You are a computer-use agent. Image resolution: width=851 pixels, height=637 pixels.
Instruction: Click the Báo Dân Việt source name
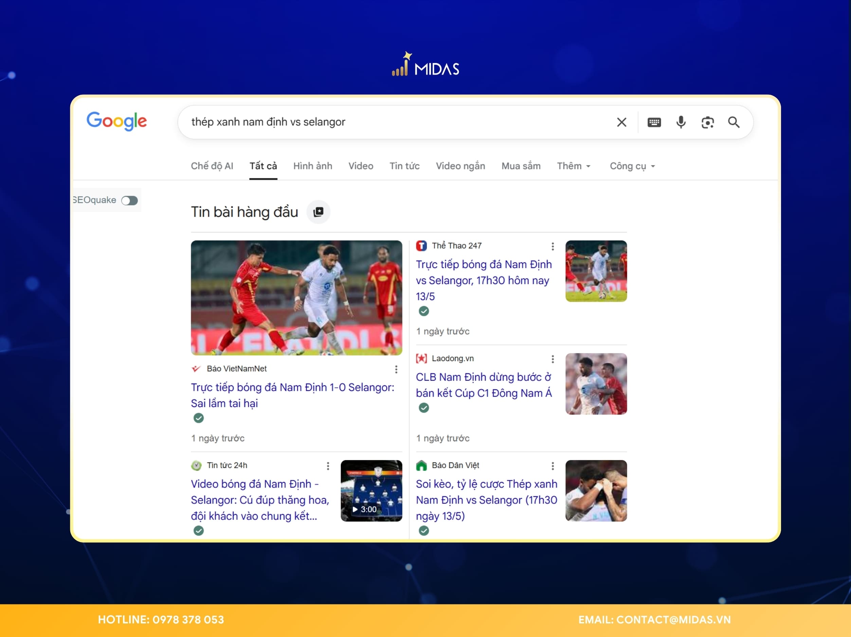(455, 465)
